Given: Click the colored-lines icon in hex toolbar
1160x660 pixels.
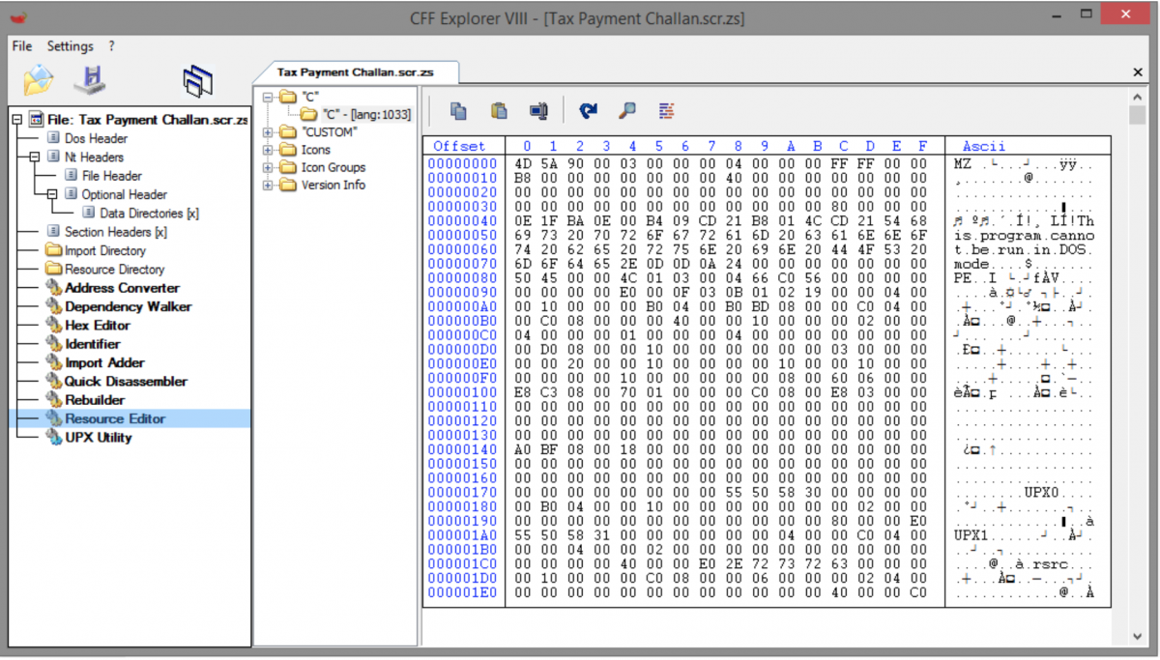Looking at the screenshot, I should coord(667,111).
